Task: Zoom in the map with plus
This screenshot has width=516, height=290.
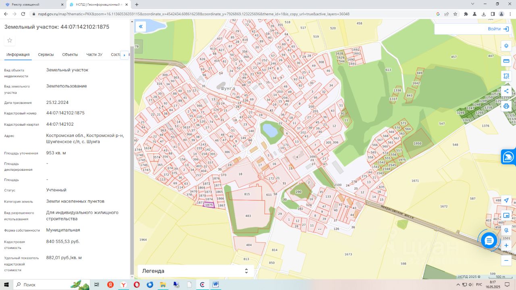Action: pyautogui.click(x=506, y=245)
